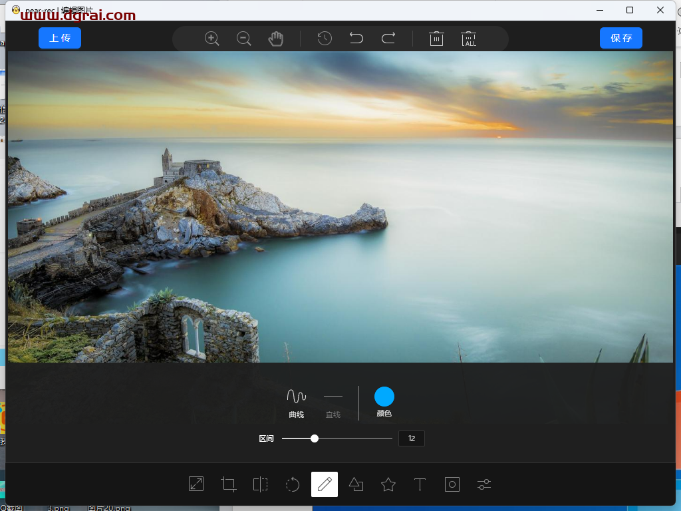Screen dimensions: 681x511
Task: Click the 保存 save button
Action: tap(621, 38)
